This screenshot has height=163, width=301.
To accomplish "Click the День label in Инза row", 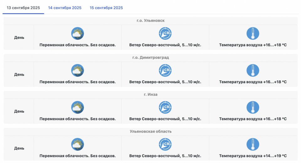I will [19, 111].
